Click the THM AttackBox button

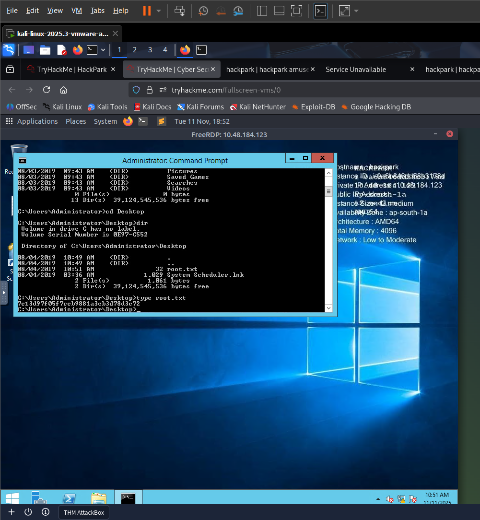[84, 512]
